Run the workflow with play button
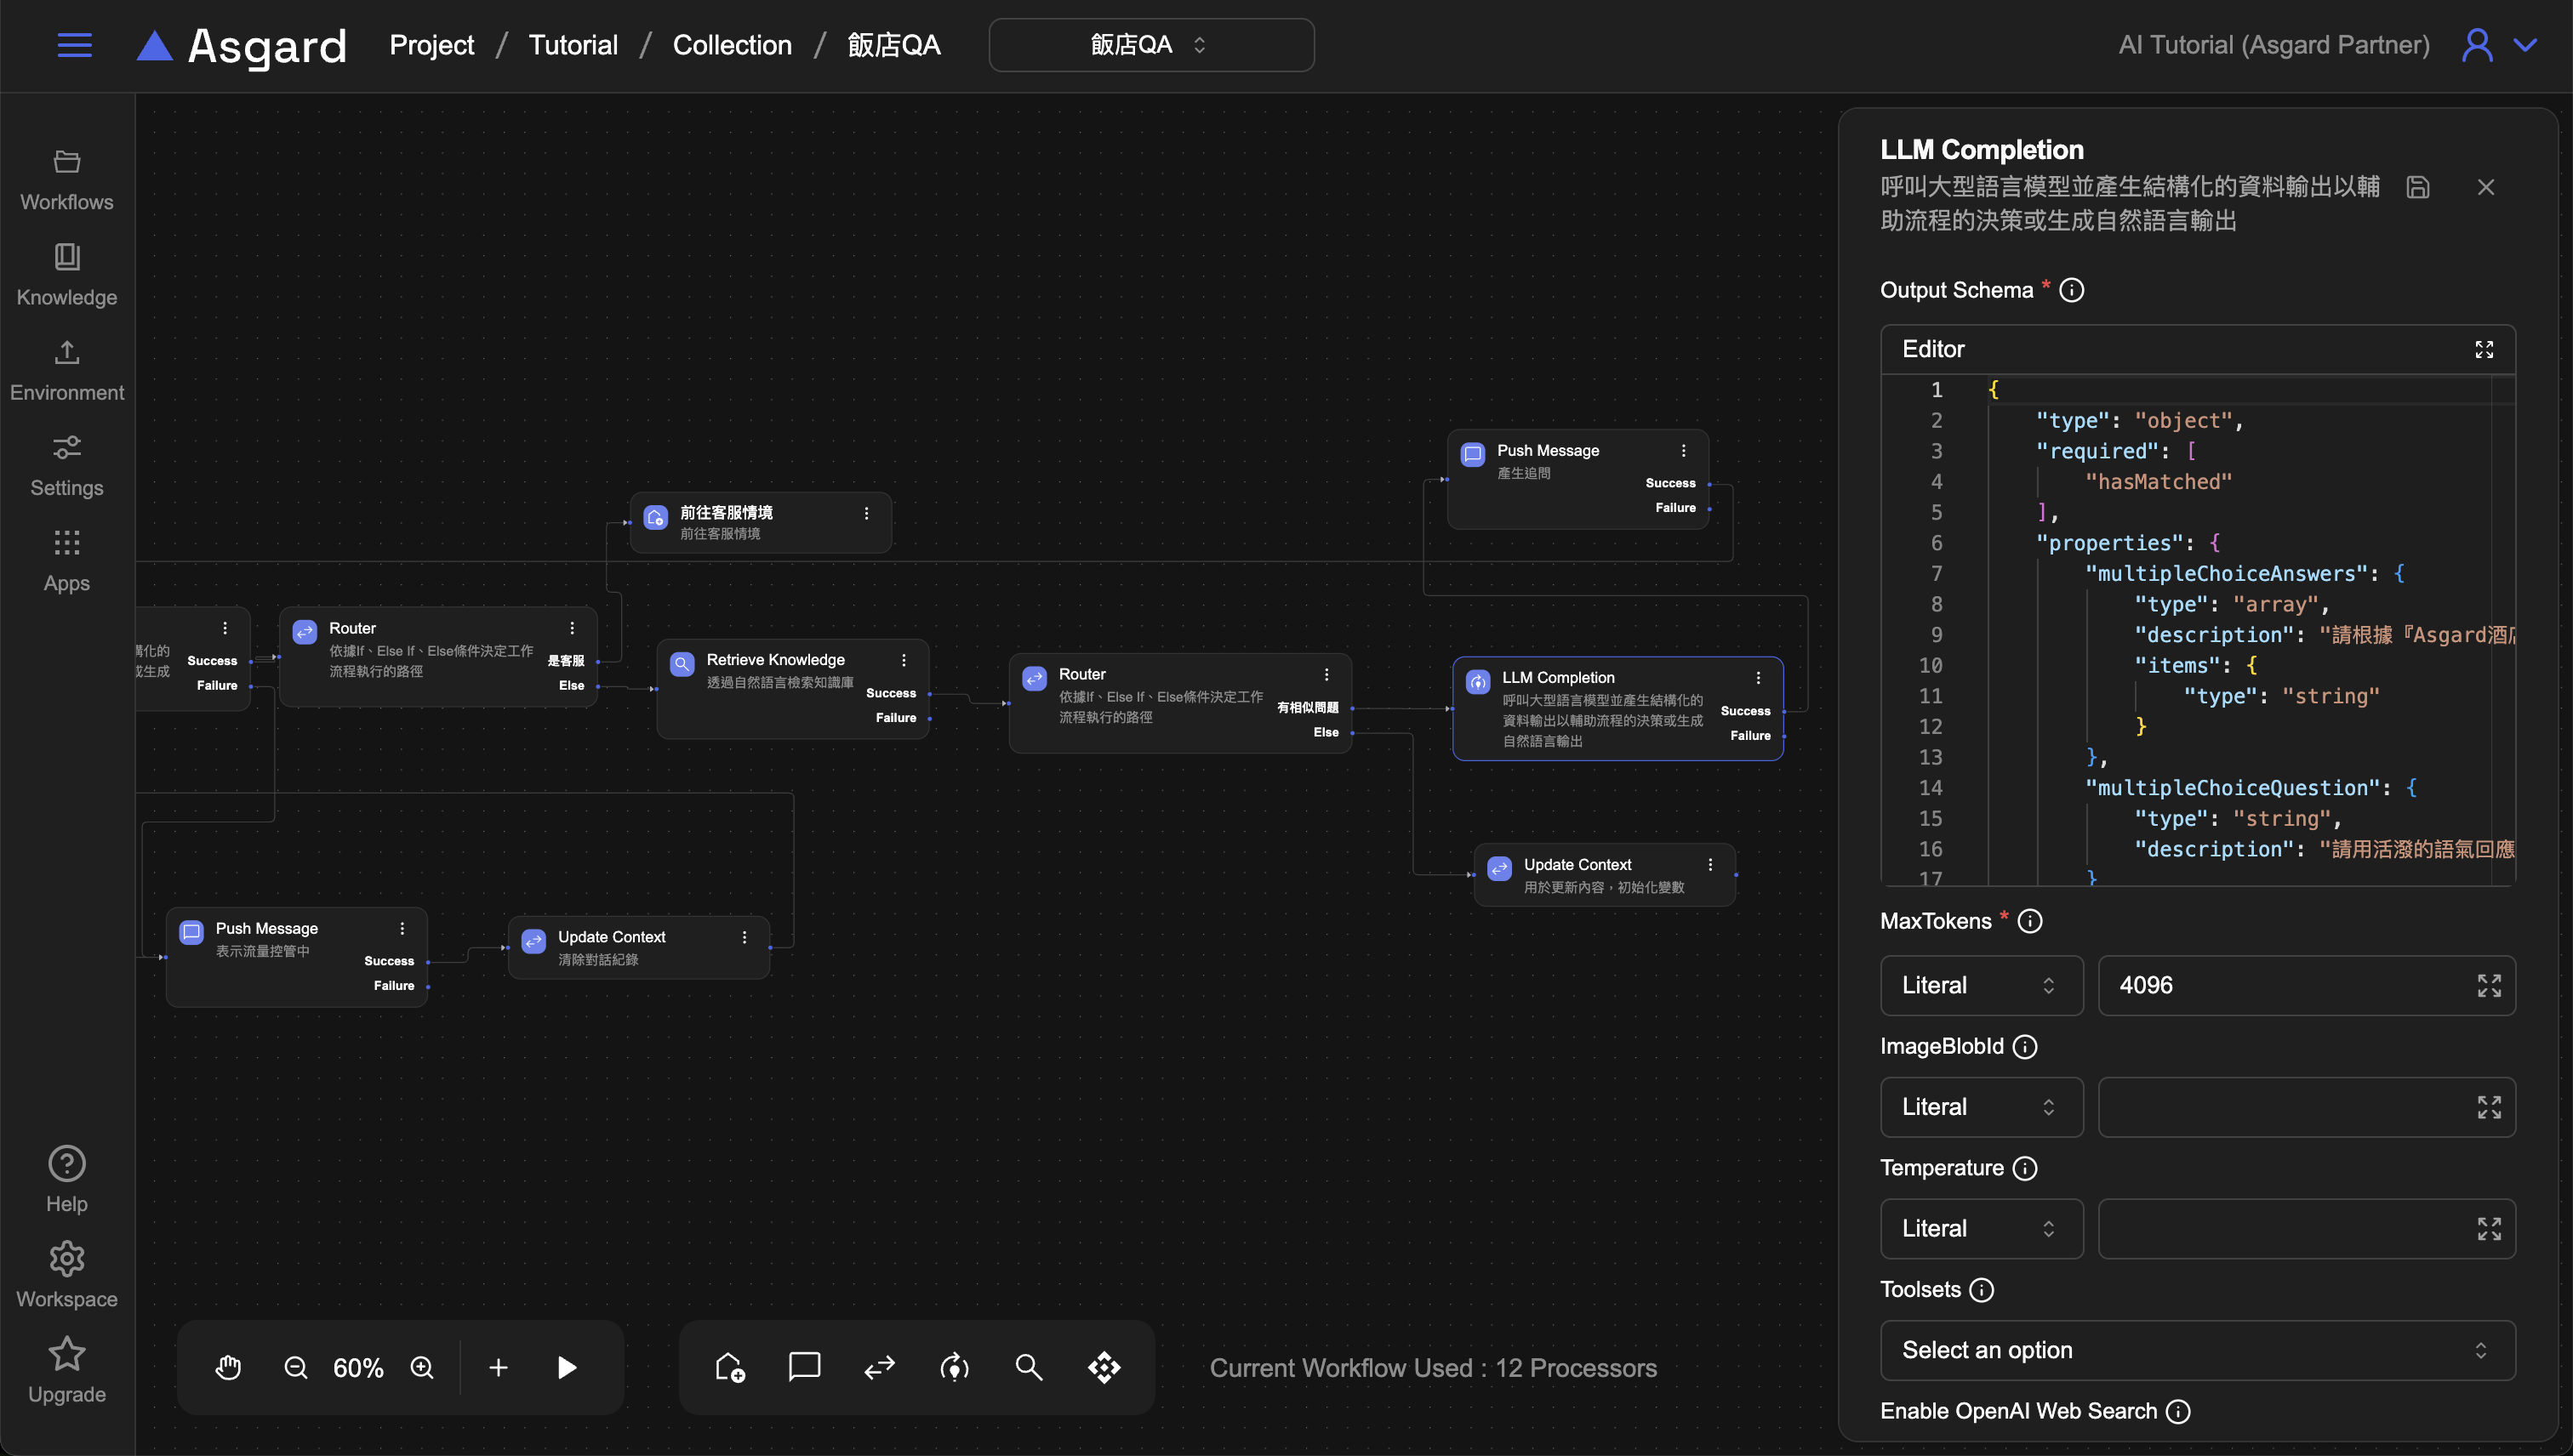The width and height of the screenshot is (2573, 1456). click(x=566, y=1367)
